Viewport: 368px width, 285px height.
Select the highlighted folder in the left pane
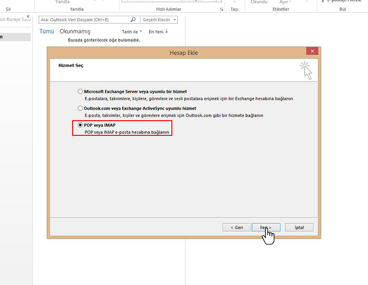(x=15, y=37)
